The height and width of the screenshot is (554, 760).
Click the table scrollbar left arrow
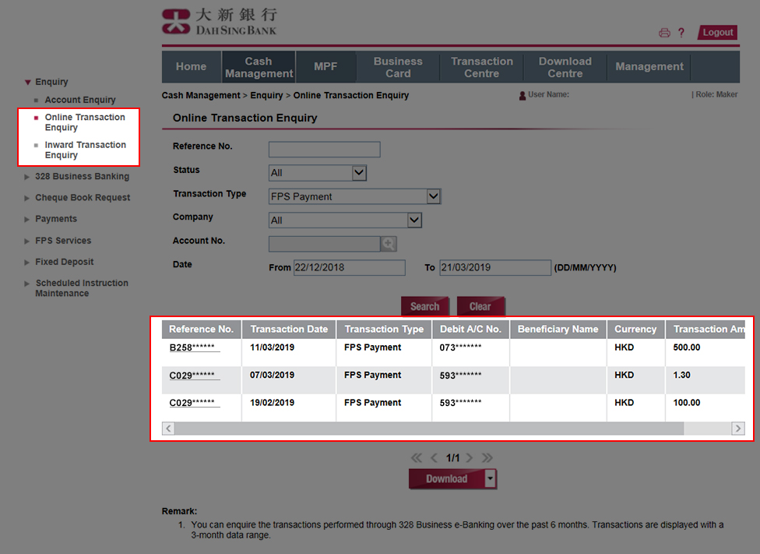168,429
